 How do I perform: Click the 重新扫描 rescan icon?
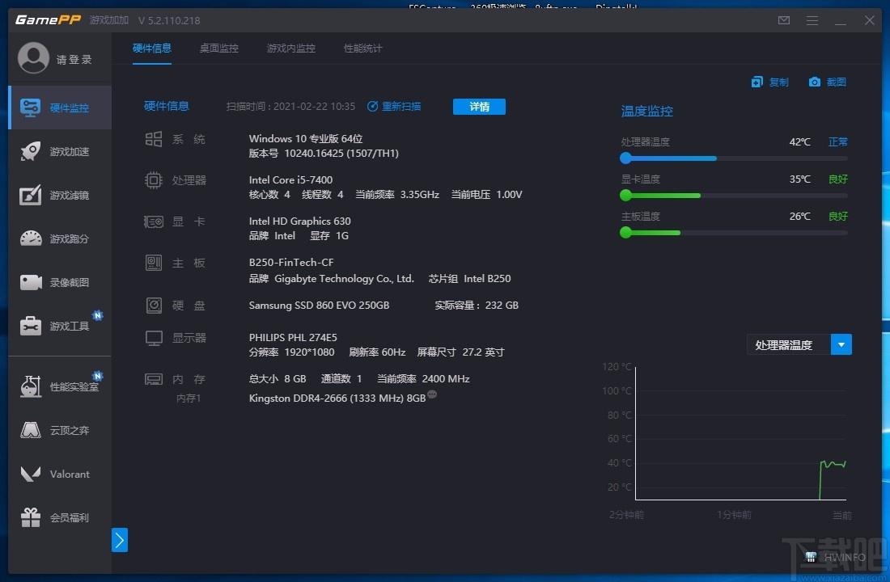point(372,107)
